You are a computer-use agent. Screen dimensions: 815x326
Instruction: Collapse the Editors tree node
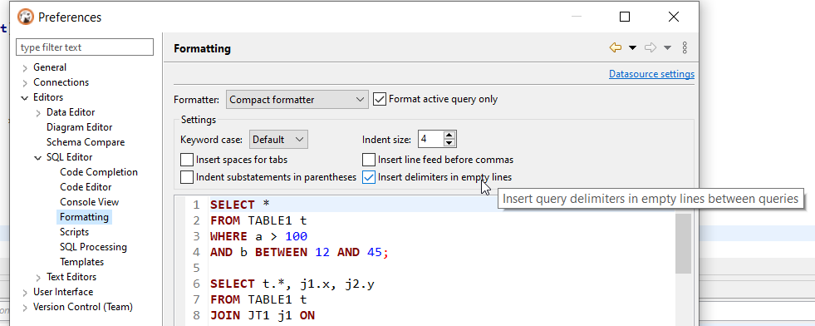pyautogui.click(x=25, y=98)
